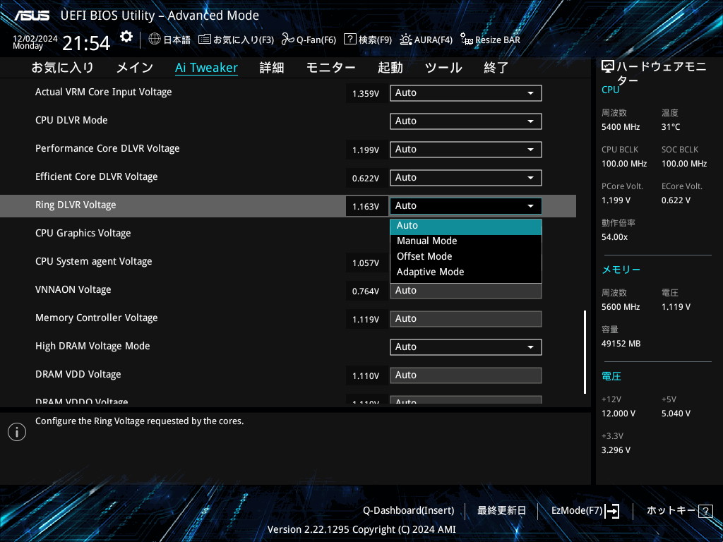This screenshot has height=542, width=723.
Task: Expand CPU DLVR Mode dropdown
Action: [466, 121]
